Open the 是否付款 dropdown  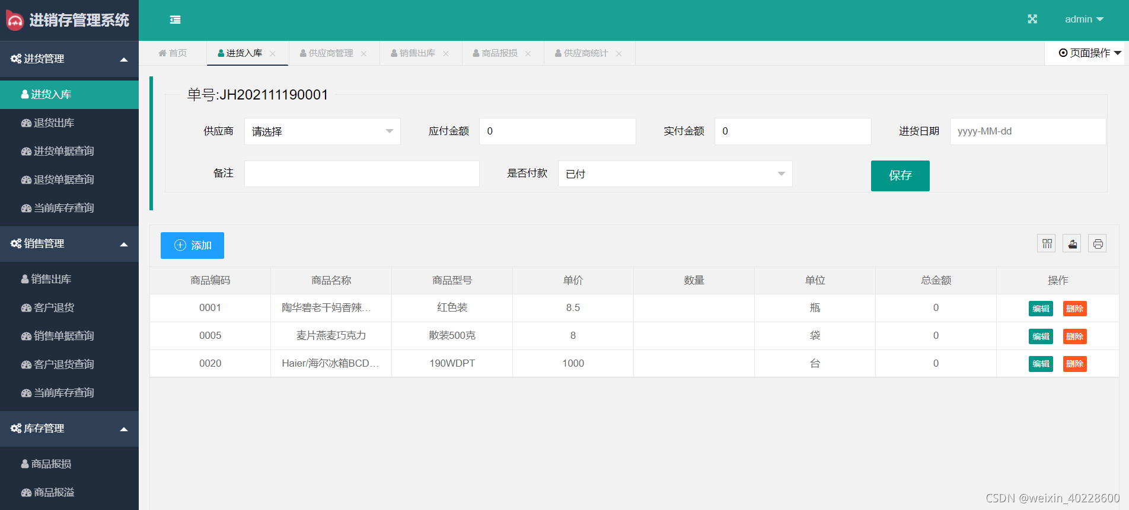pyautogui.click(x=675, y=174)
